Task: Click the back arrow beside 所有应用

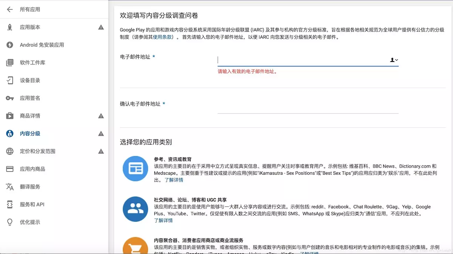Action: 9,9
